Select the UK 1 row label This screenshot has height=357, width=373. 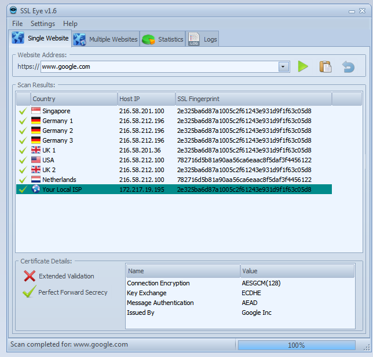coord(49,150)
